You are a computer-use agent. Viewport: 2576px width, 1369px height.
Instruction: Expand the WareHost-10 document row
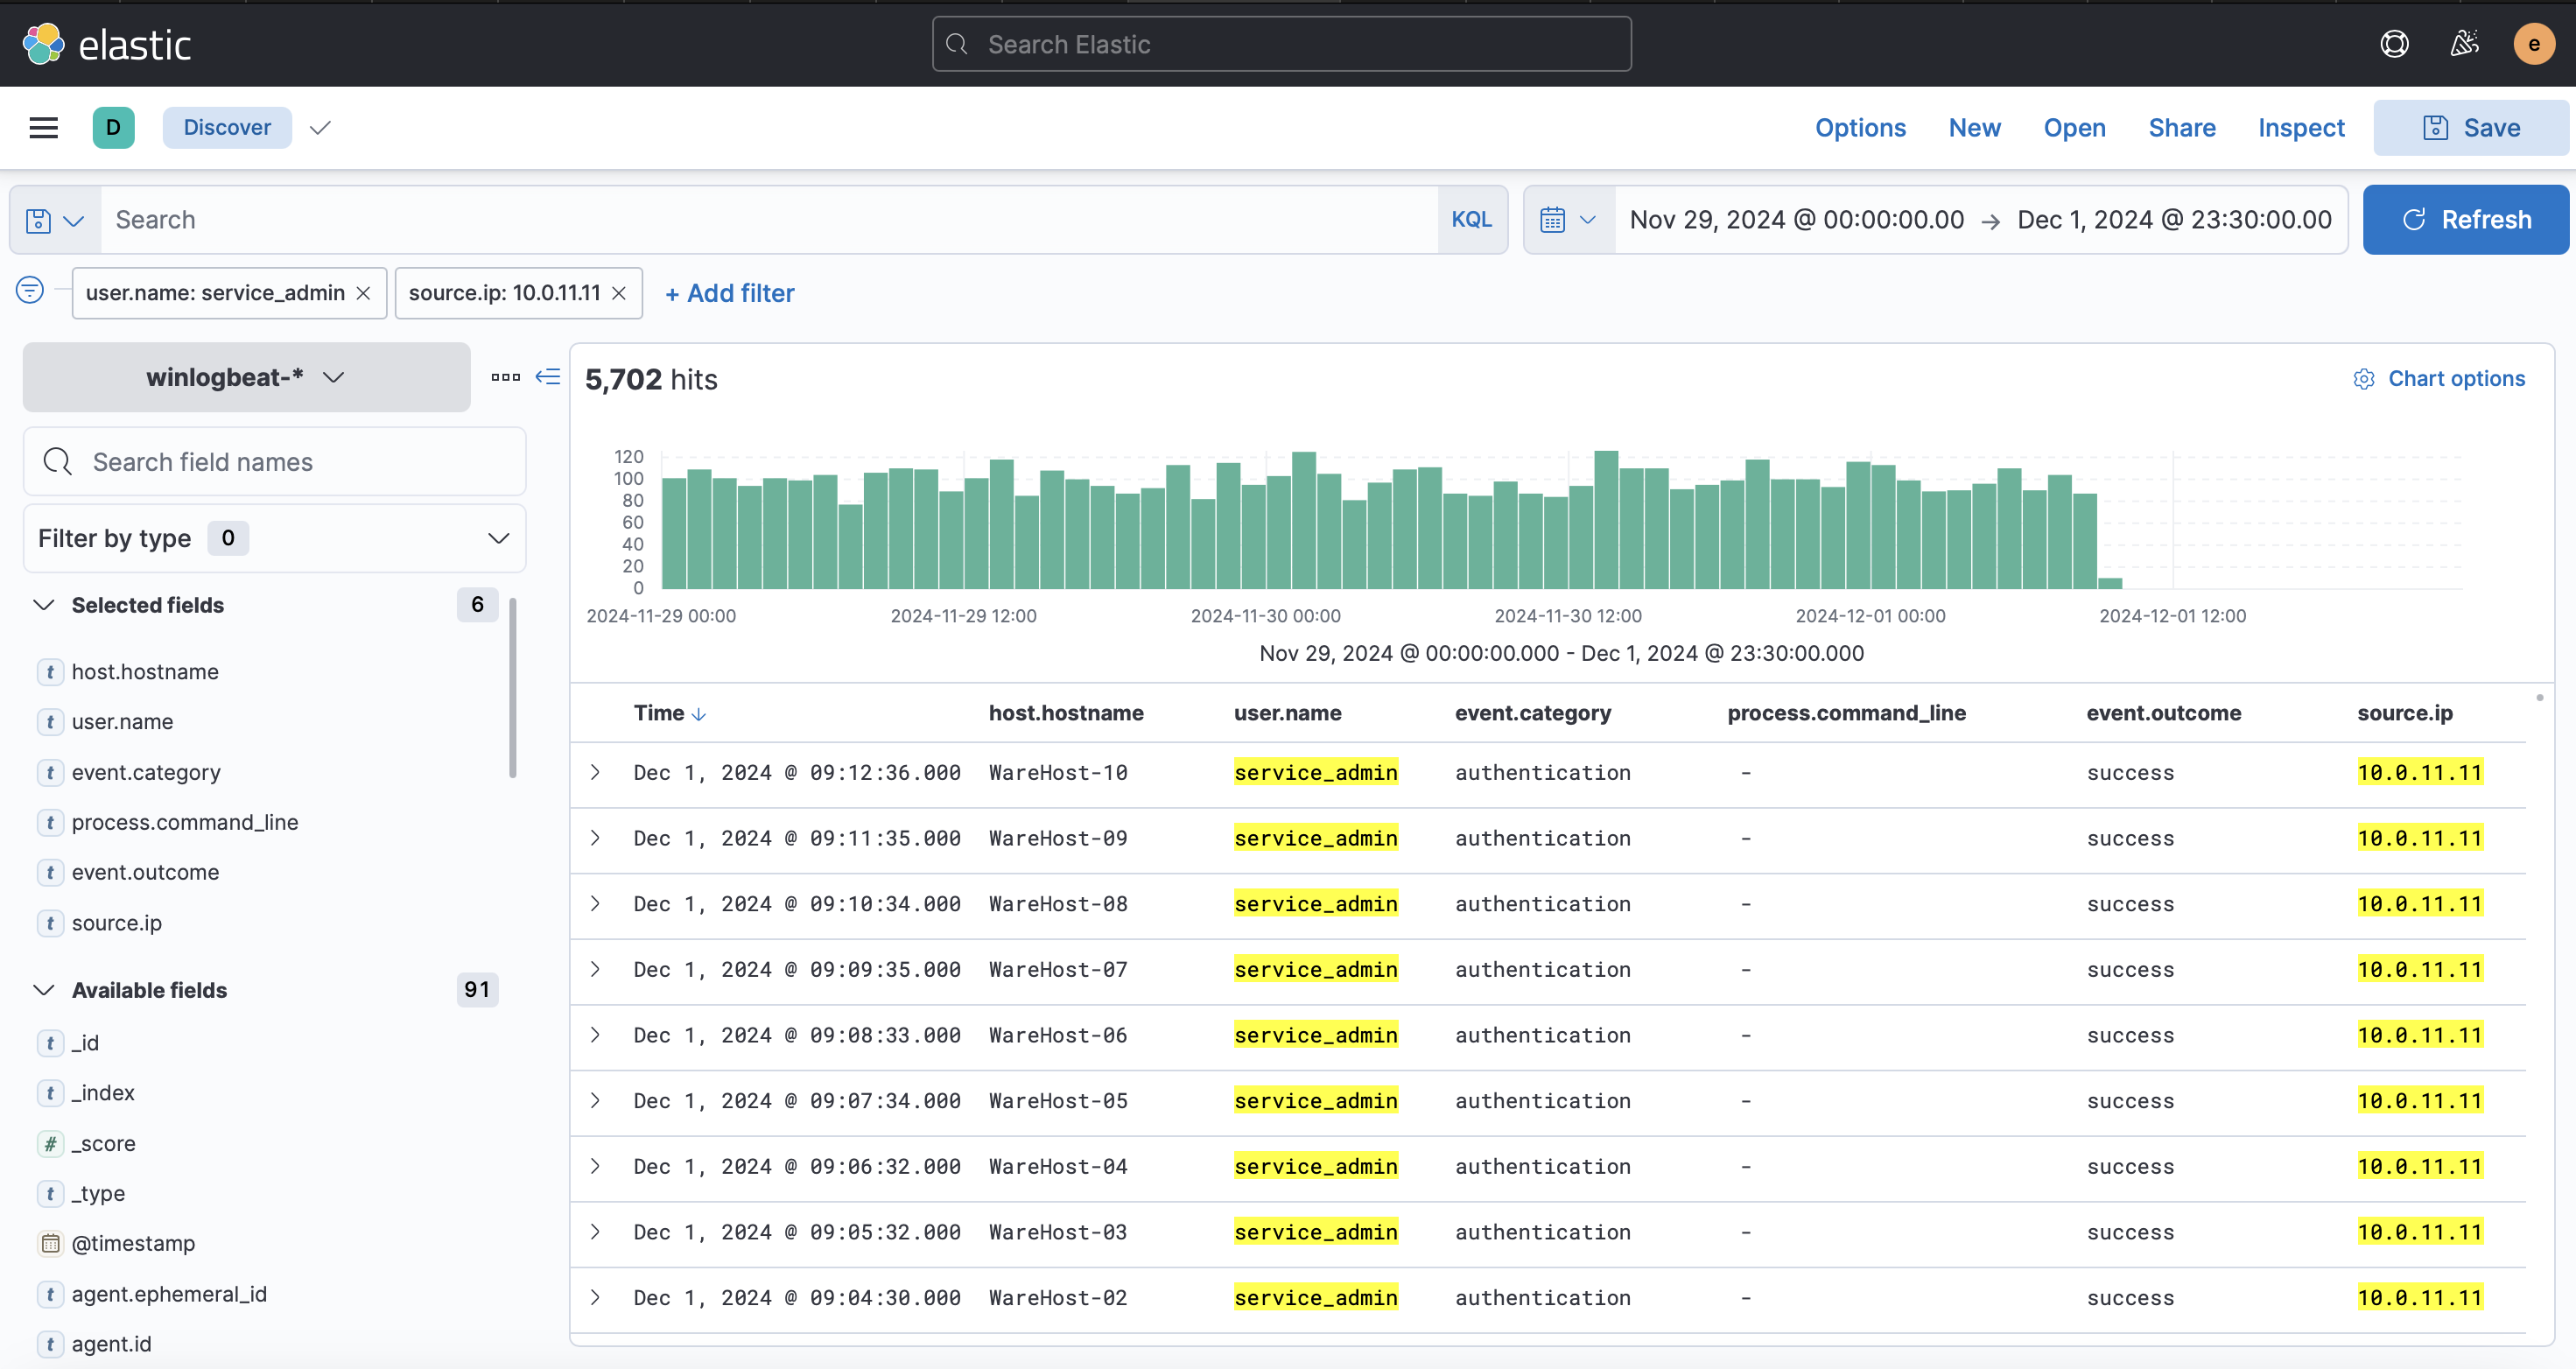click(x=595, y=772)
